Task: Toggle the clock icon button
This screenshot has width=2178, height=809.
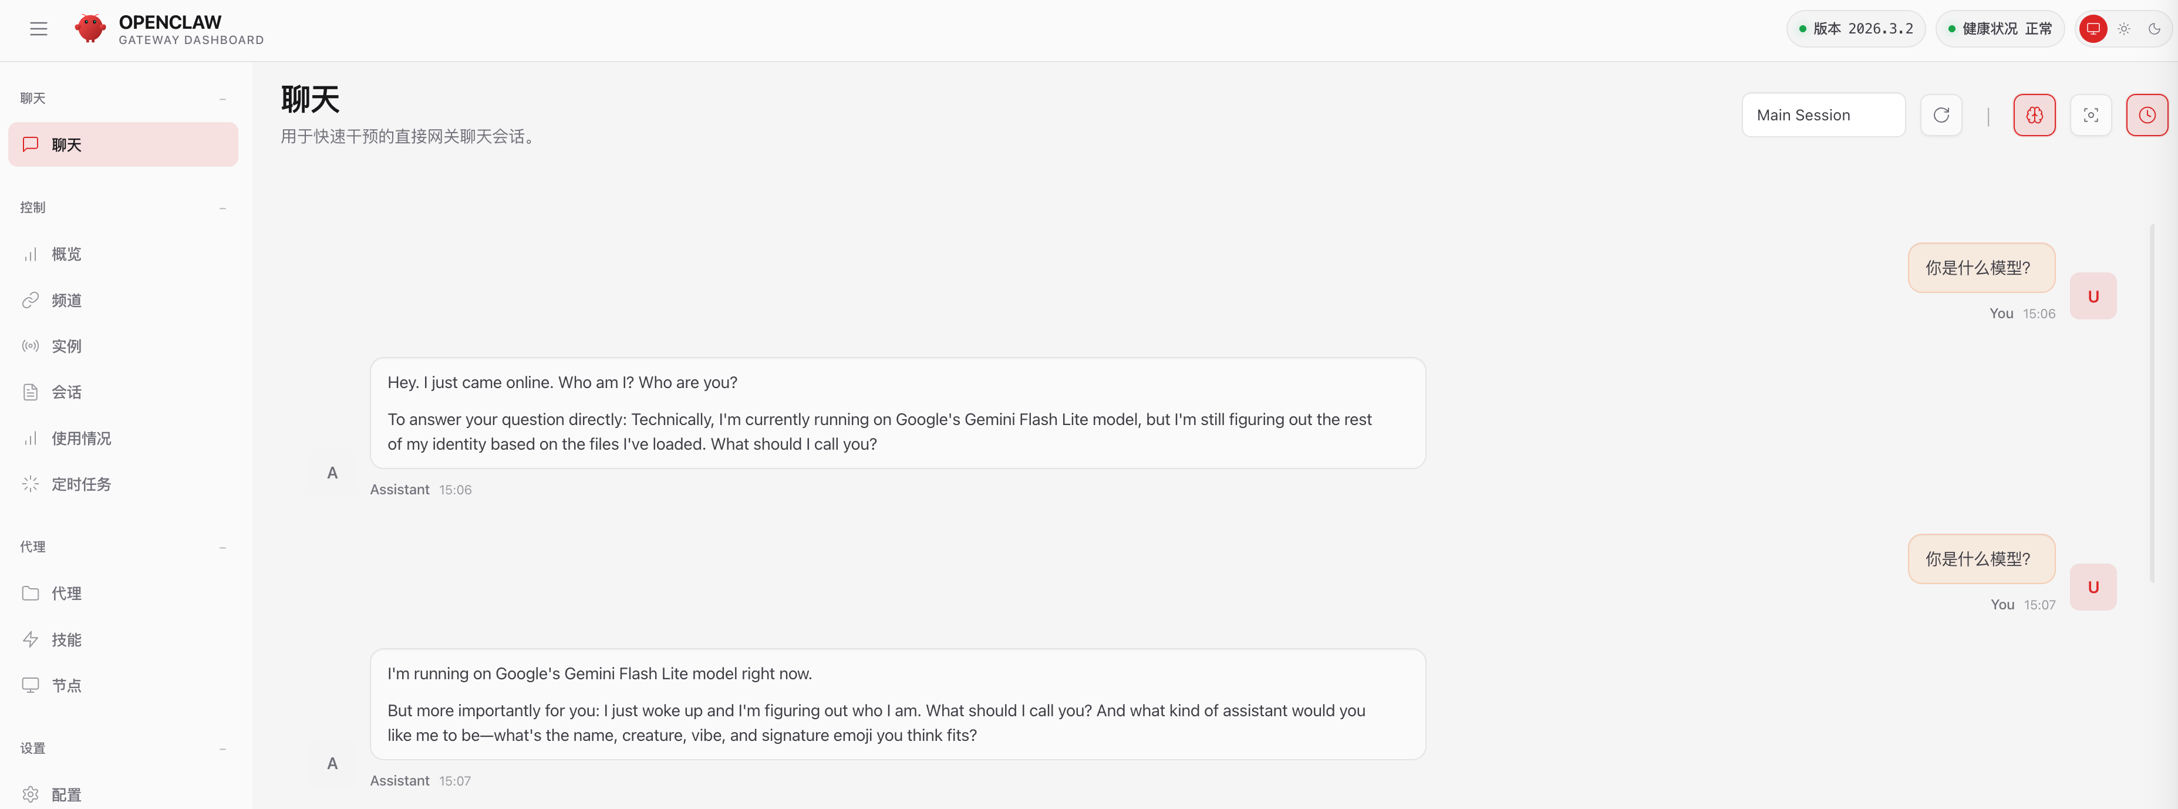Action: (x=2147, y=115)
